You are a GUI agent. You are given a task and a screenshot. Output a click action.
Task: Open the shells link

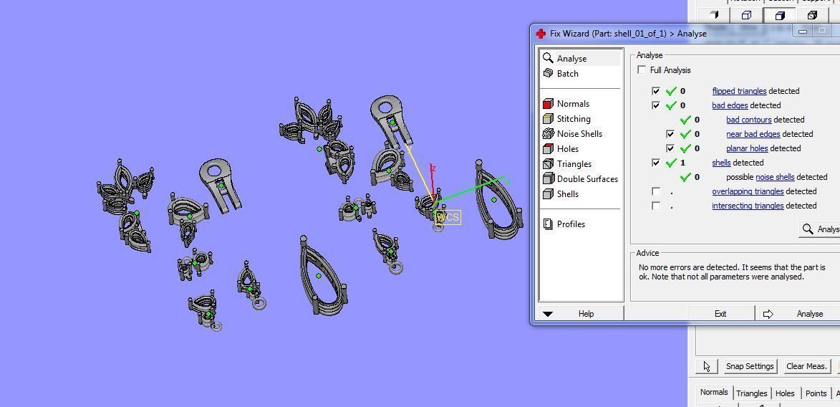point(721,163)
